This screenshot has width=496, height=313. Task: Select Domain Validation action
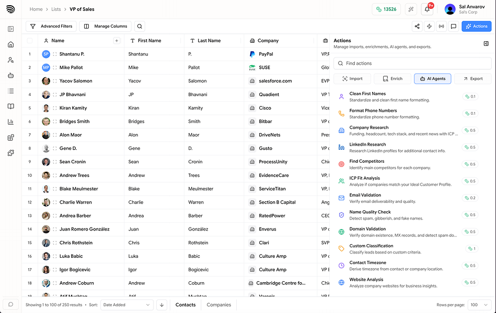click(408, 232)
